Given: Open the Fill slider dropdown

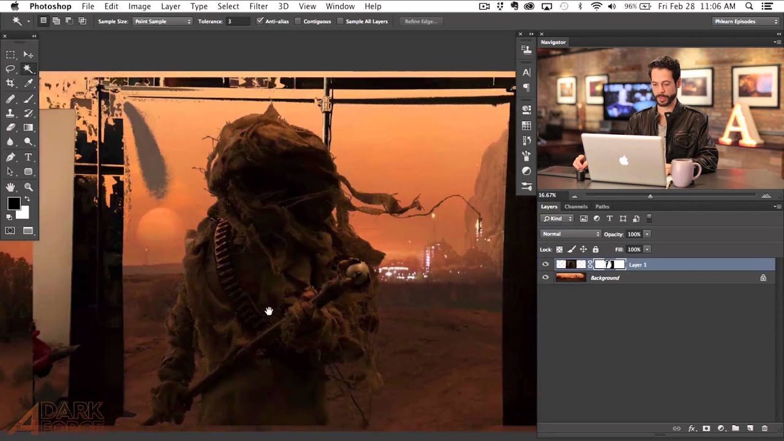Looking at the screenshot, I should point(647,249).
